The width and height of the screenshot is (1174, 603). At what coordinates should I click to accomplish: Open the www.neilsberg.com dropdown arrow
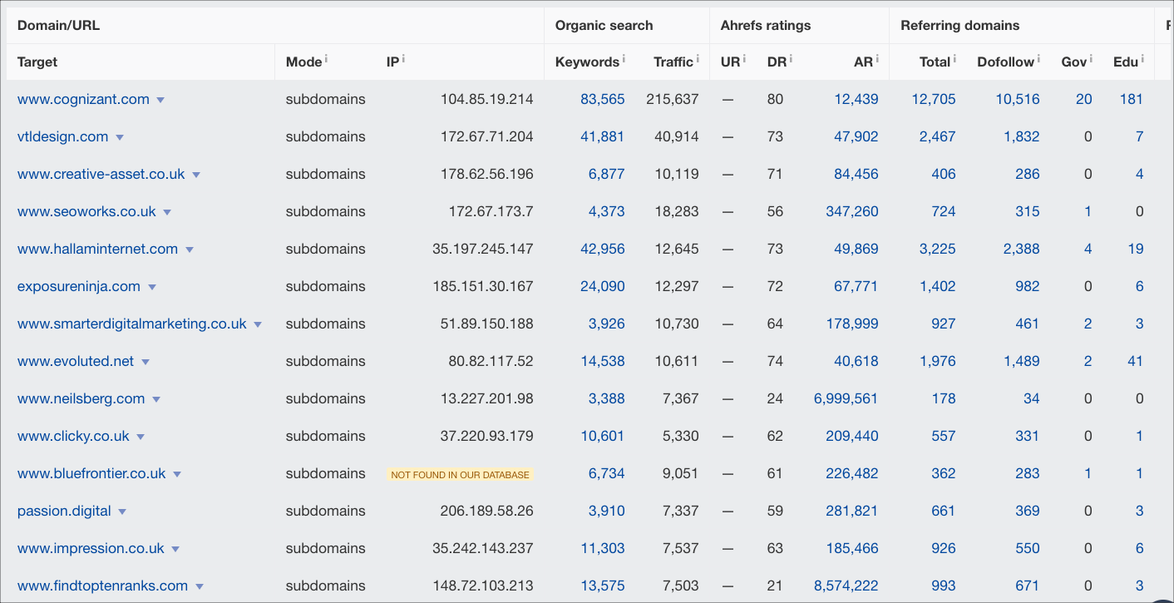[x=156, y=399]
